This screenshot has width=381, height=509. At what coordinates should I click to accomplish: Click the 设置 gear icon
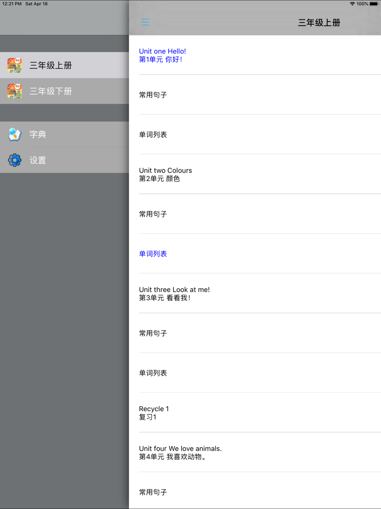pyautogui.click(x=15, y=160)
